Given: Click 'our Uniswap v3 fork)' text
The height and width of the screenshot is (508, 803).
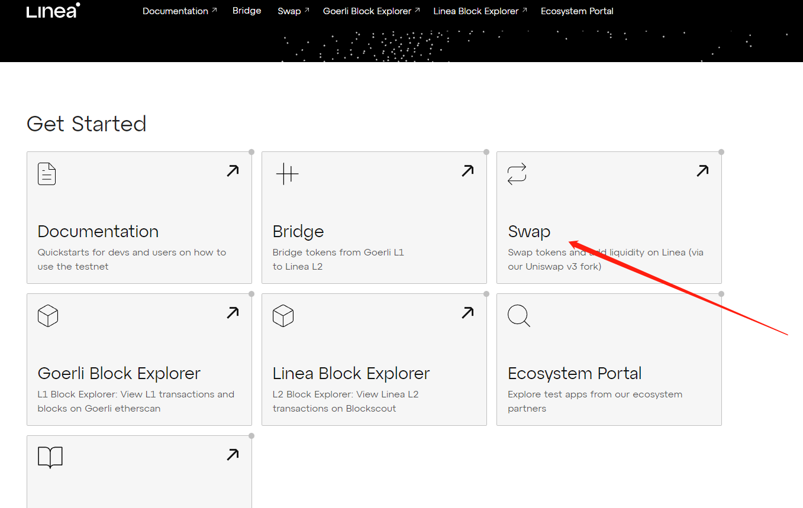Looking at the screenshot, I should click(554, 266).
